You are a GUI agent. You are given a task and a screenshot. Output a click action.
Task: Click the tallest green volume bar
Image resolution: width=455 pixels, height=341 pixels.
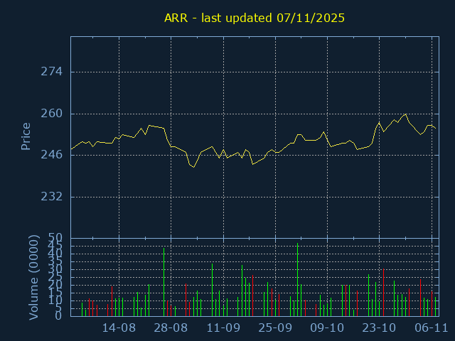297,280
